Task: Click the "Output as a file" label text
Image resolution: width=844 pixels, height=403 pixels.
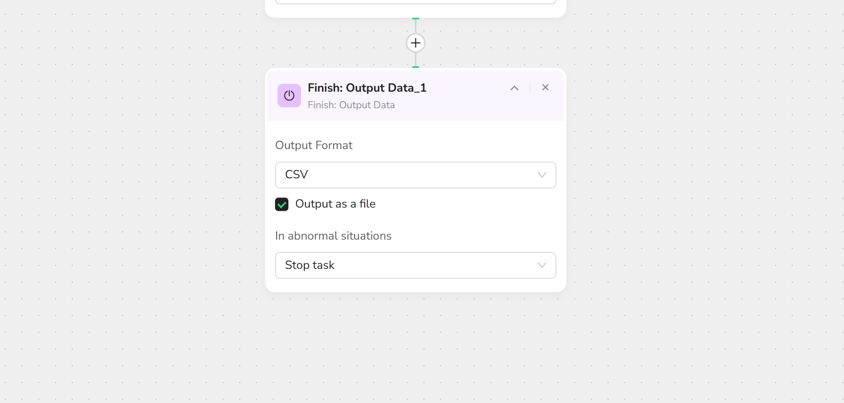Action: click(x=335, y=204)
